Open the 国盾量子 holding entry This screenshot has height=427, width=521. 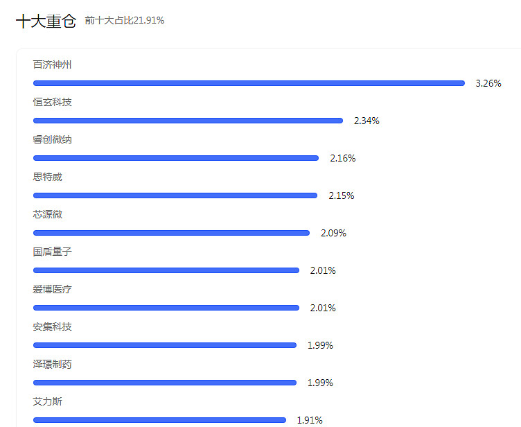52,252
